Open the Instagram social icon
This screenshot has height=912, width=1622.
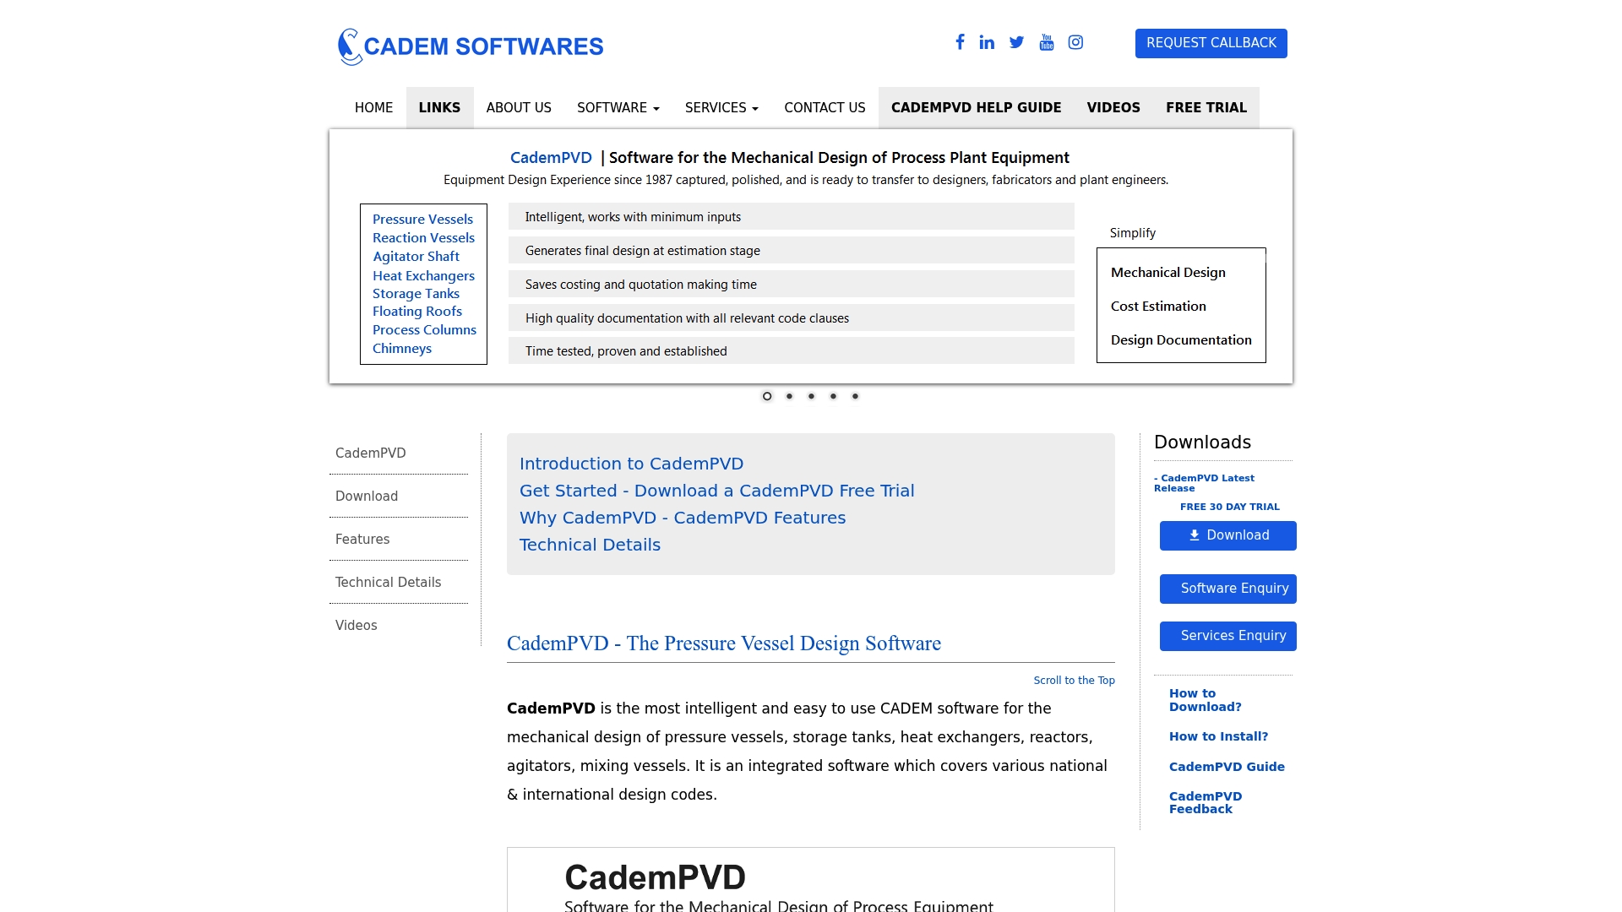[1075, 42]
